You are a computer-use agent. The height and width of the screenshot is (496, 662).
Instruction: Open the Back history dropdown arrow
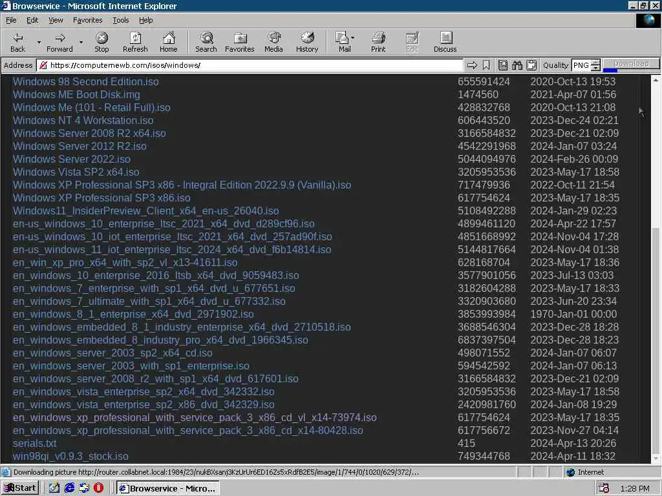[39, 42]
